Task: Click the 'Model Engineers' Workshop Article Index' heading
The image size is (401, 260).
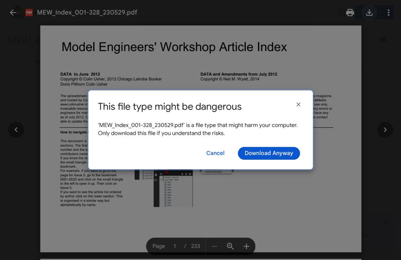Action: pyautogui.click(x=174, y=47)
